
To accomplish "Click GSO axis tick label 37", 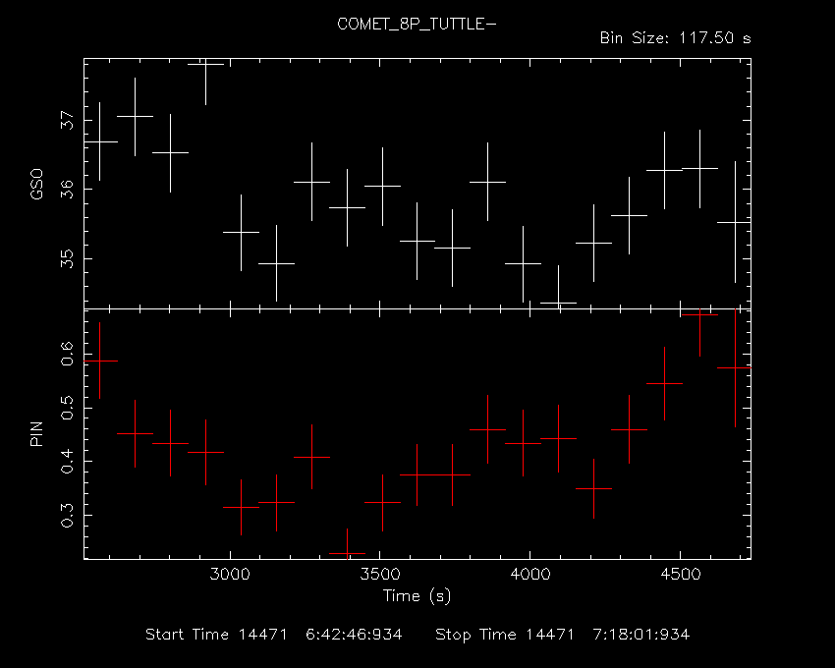I will 68,121.
